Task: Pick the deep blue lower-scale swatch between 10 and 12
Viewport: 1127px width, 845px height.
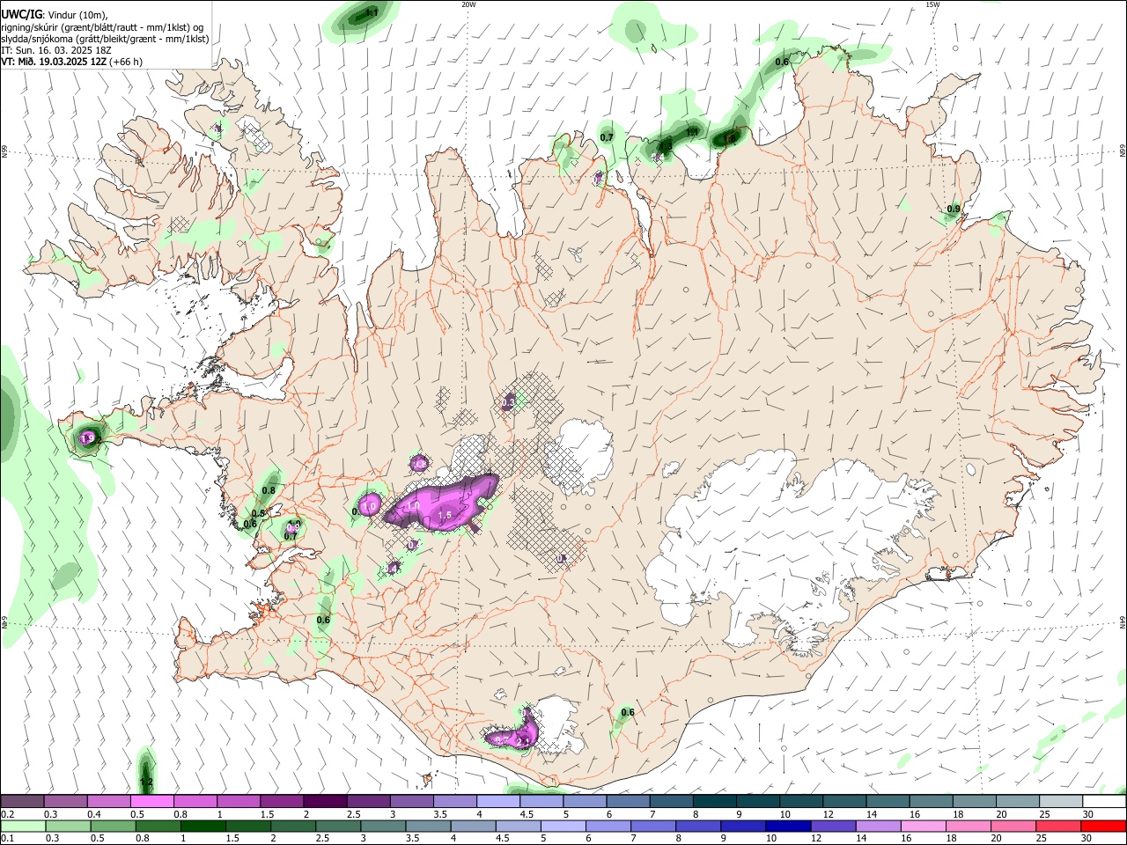Action: 789,826
